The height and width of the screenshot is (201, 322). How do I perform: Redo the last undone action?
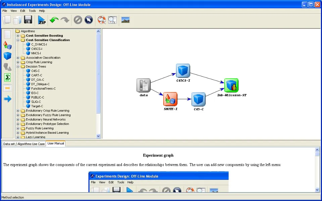[x=65, y=20]
